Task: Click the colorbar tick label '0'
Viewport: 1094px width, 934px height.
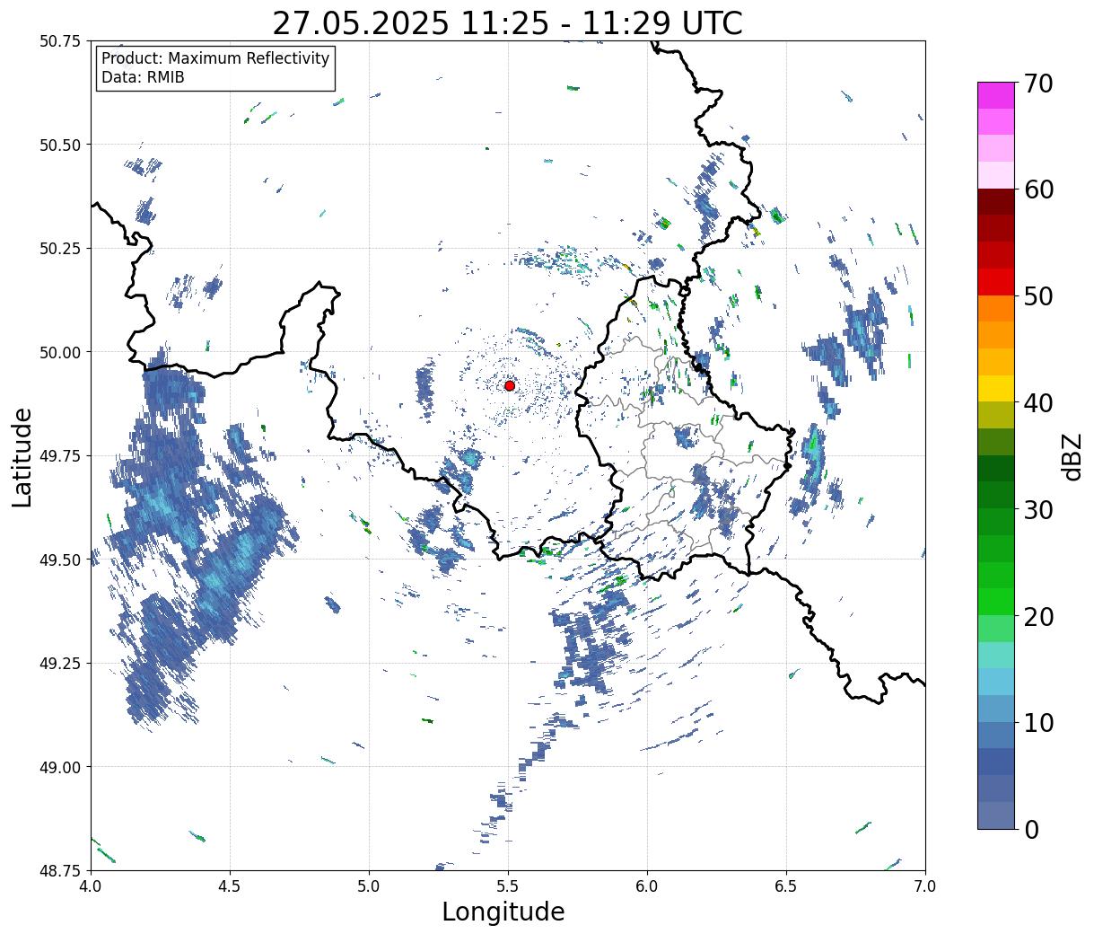Action: (1031, 829)
